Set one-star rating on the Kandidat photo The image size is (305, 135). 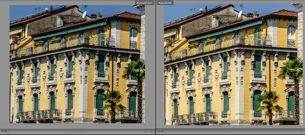click(226, 132)
